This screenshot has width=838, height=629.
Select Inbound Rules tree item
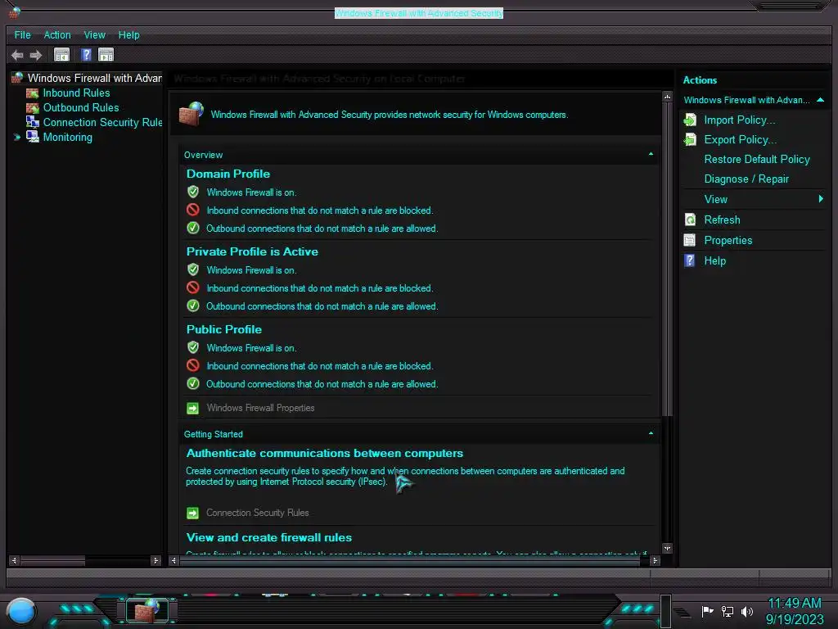76,93
